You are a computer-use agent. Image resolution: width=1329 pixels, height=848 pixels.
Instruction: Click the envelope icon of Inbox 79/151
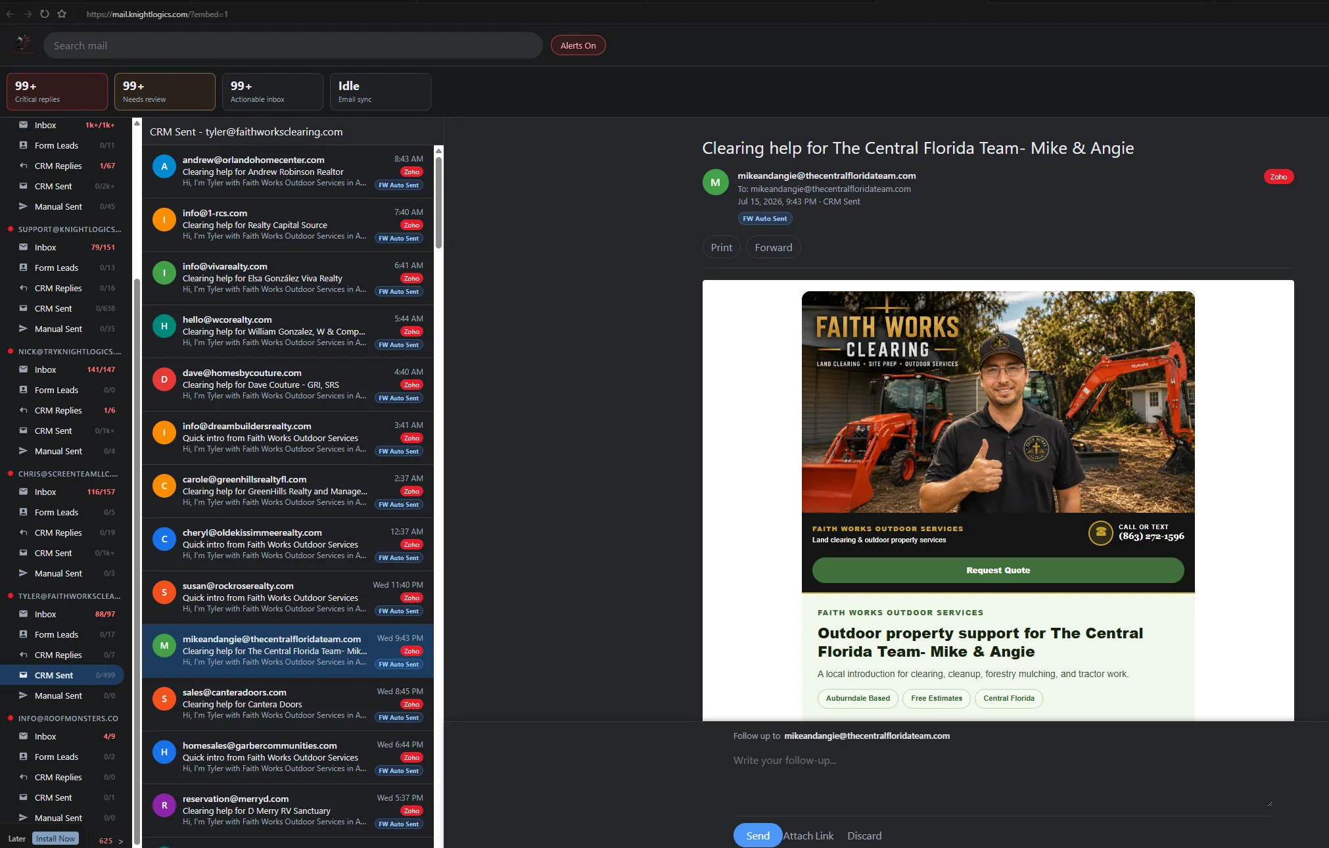pos(23,247)
